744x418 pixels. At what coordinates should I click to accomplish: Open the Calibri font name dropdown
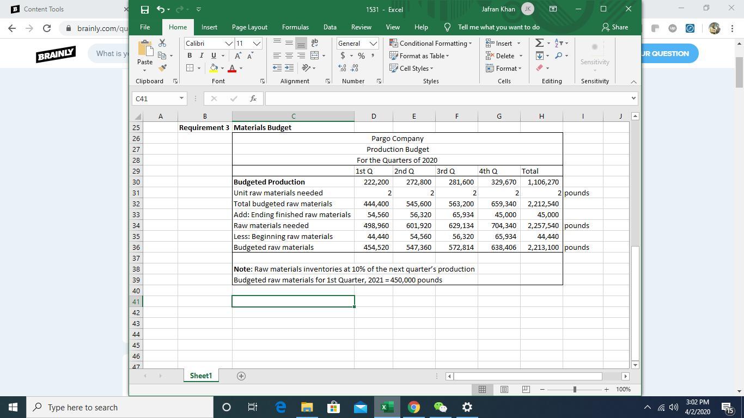tap(229, 44)
